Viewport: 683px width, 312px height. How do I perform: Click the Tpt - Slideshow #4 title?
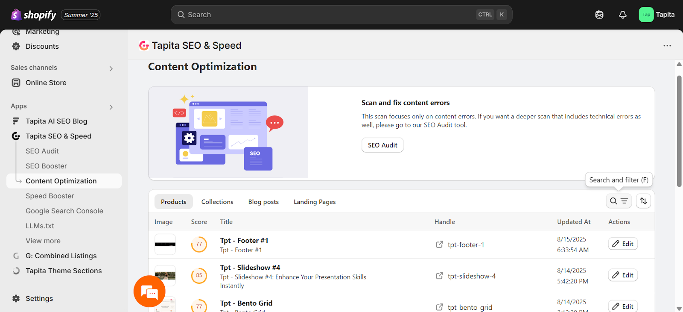[x=250, y=268]
